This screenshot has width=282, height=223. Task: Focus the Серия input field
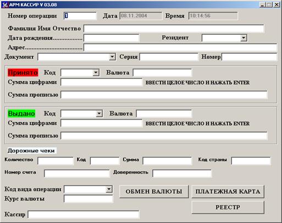tap(169, 57)
